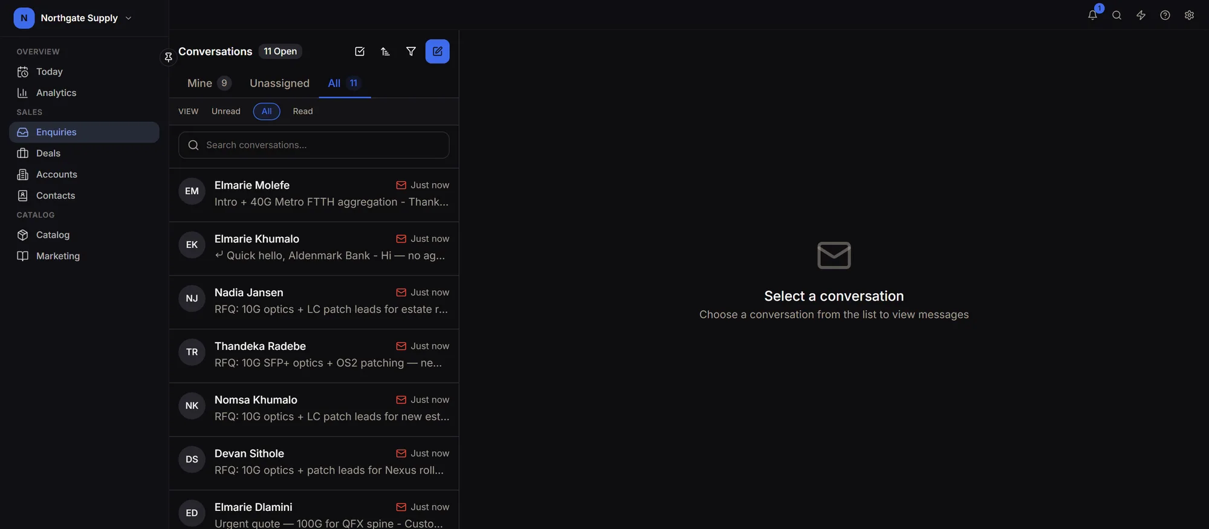Image resolution: width=1209 pixels, height=529 pixels.
Task: Expand the Northgate Supply workspace dropdown
Action: pos(128,18)
